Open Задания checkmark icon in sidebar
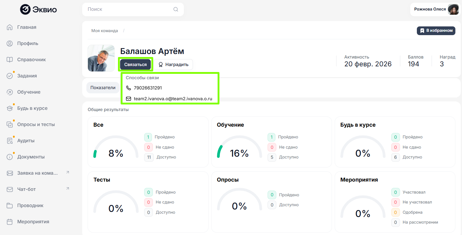 10,76
